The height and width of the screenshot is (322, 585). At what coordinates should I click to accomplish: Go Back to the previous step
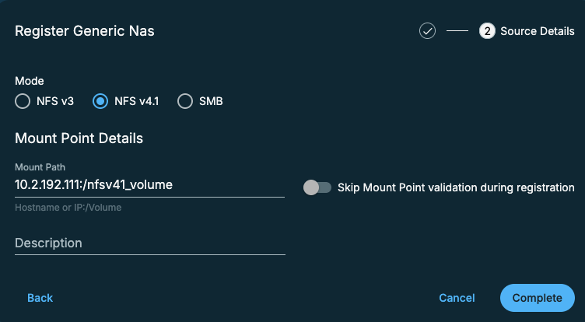(40, 298)
